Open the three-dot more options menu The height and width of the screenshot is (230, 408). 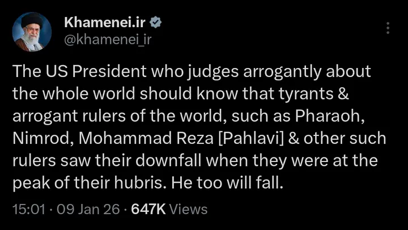tap(388, 28)
